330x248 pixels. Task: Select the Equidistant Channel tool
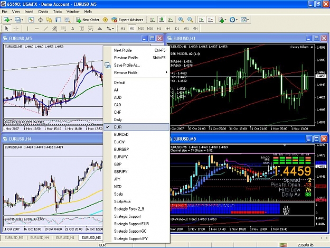55,29
